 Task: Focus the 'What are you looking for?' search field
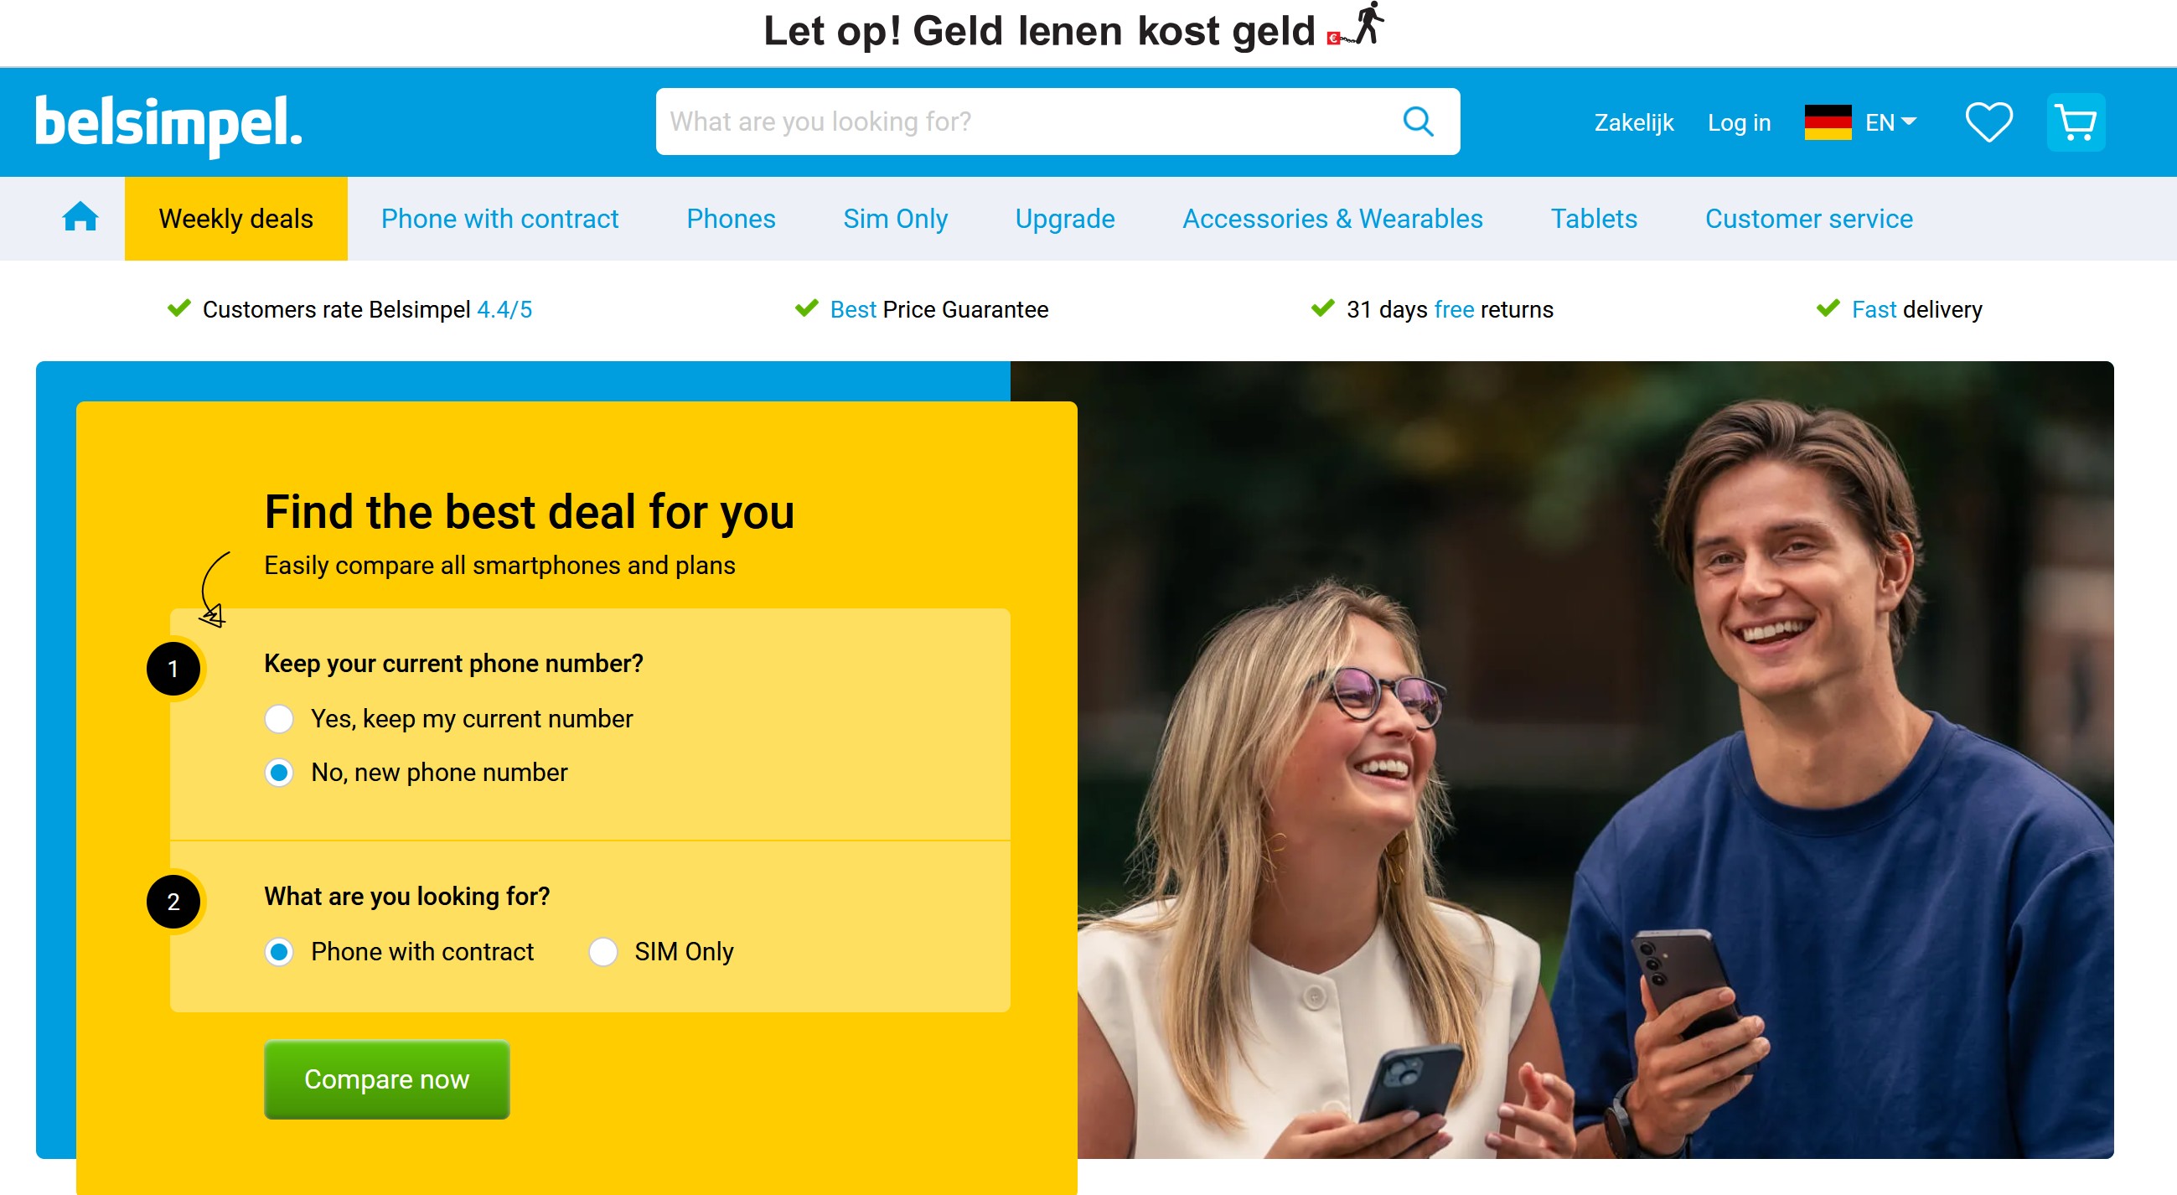[1057, 122]
